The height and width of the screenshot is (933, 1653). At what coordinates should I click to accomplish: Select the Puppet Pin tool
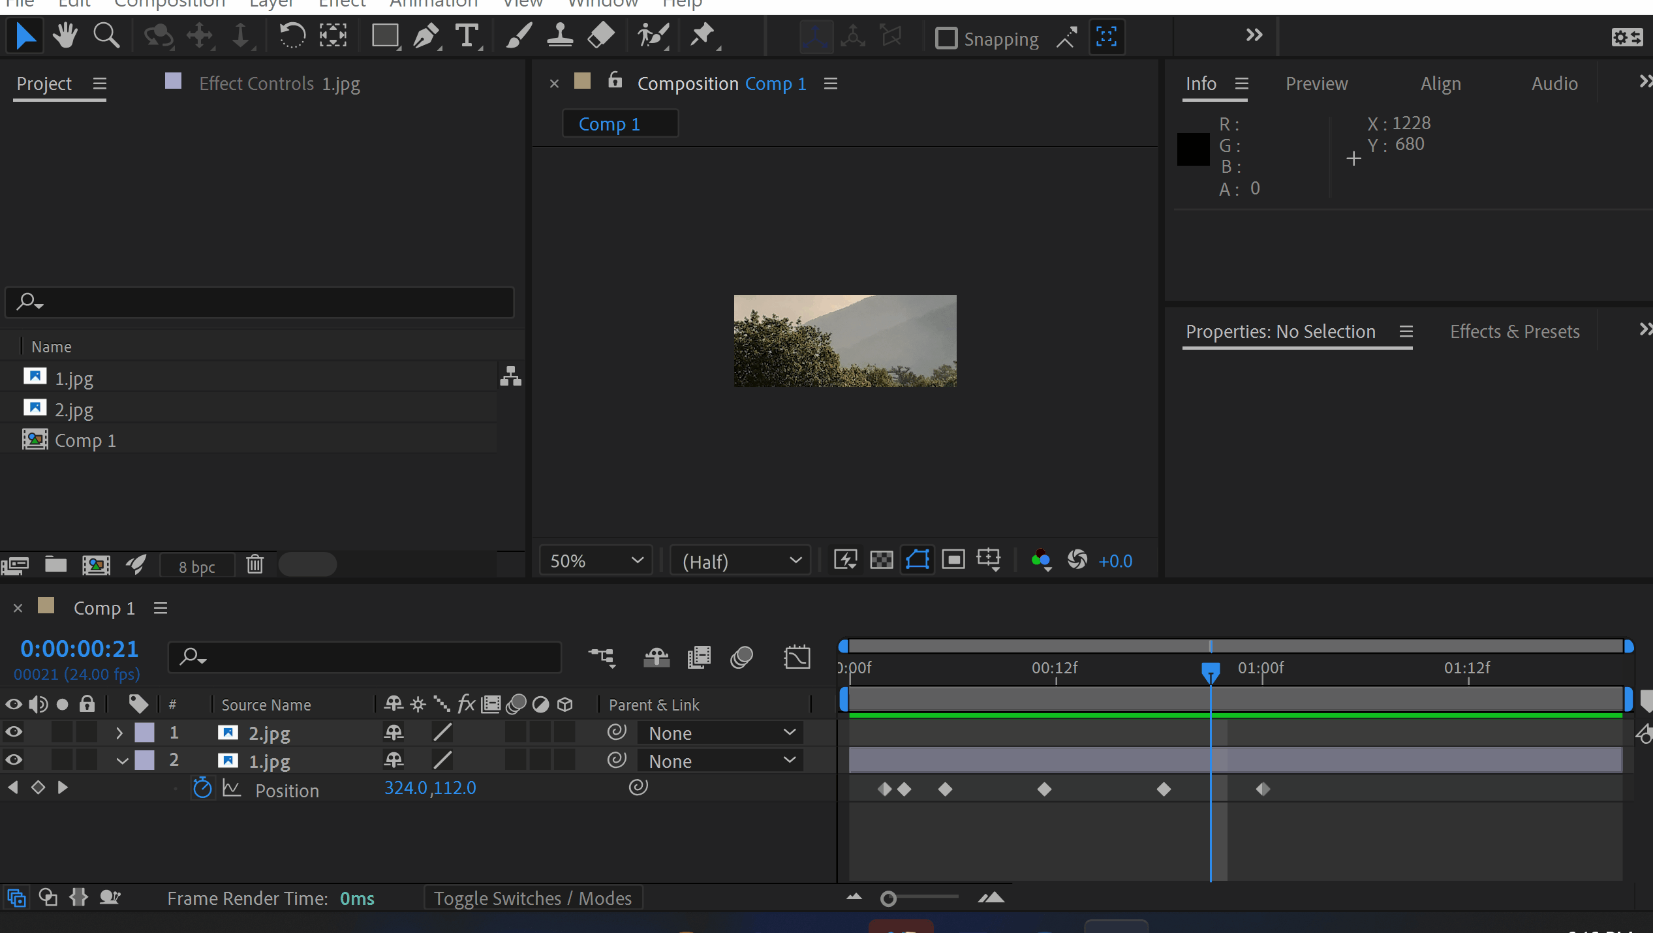click(x=703, y=36)
